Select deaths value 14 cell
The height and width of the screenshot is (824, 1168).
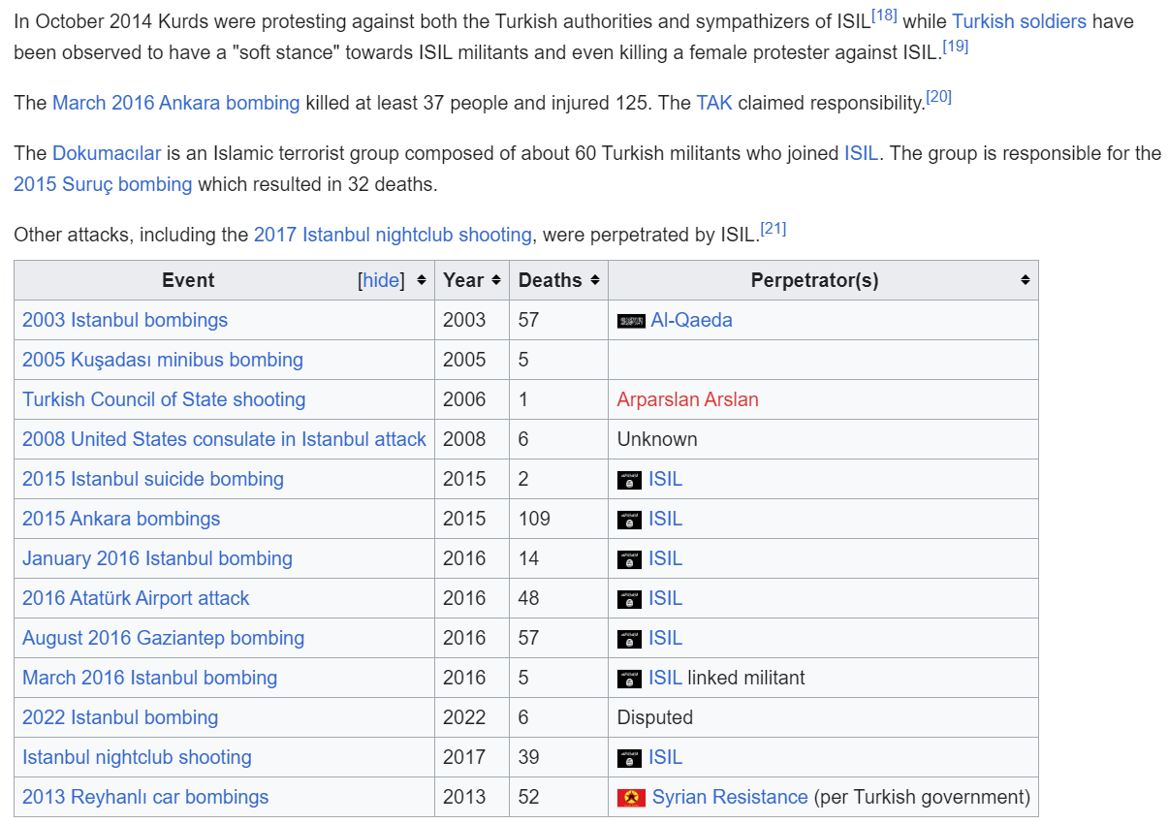[558, 558]
